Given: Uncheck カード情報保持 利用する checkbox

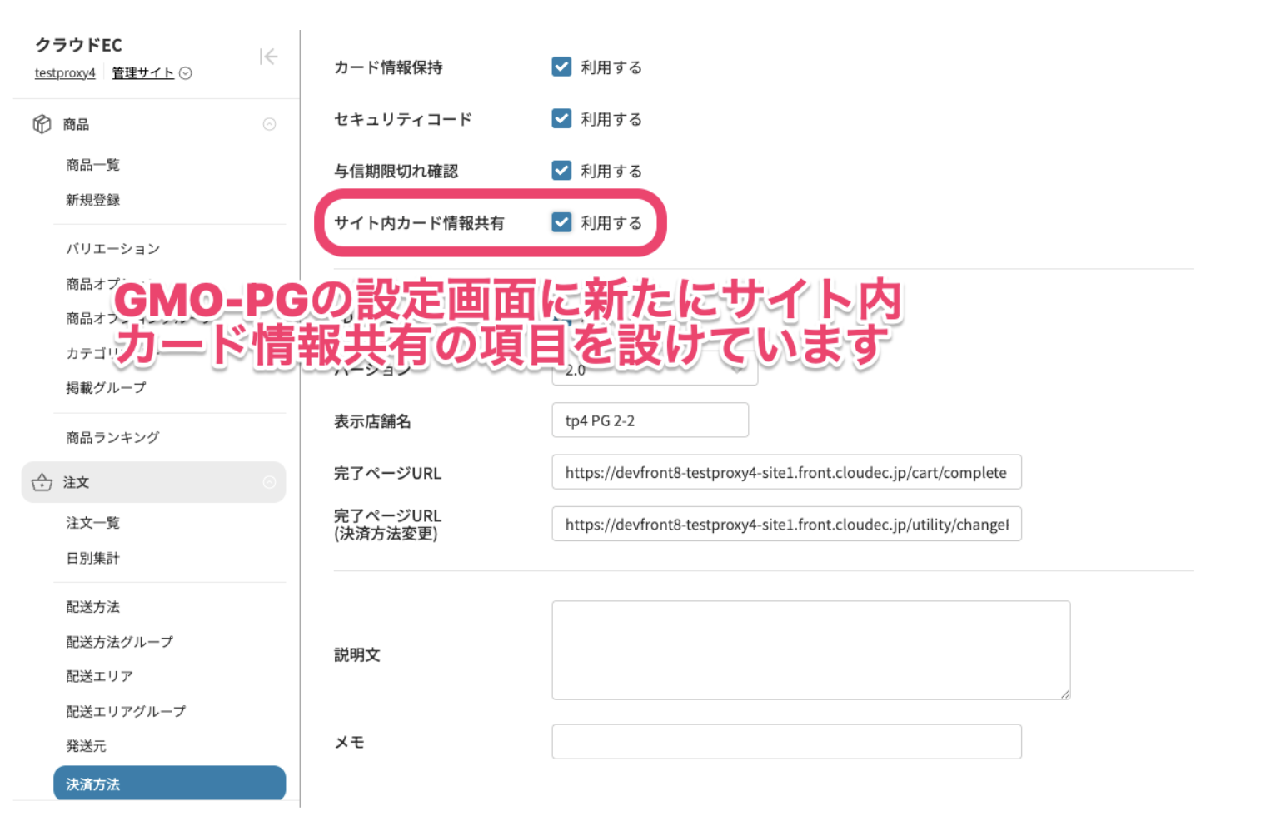Looking at the screenshot, I should [x=561, y=67].
